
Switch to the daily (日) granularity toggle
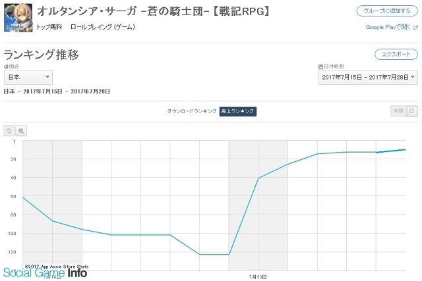[x=411, y=111]
